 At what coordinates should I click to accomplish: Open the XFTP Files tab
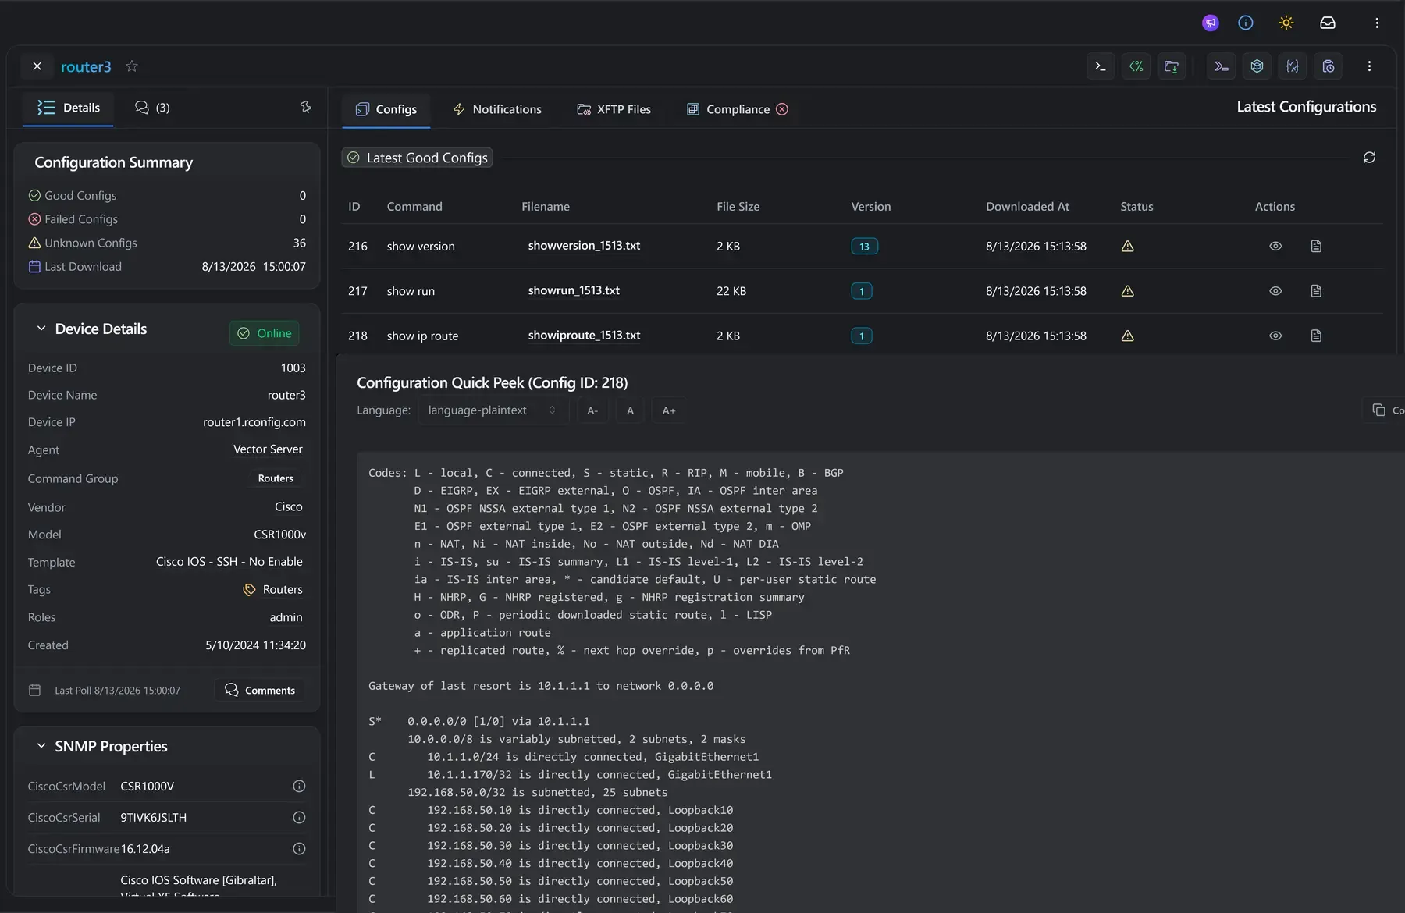tap(614, 109)
